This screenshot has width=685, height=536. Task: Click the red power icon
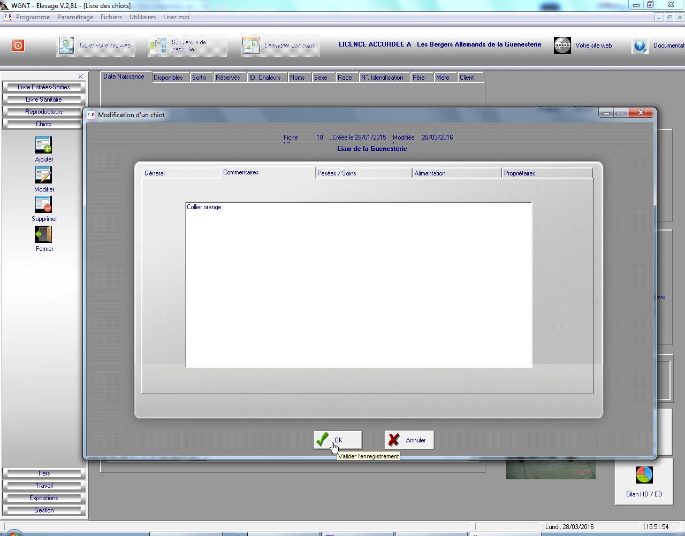pyautogui.click(x=18, y=45)
